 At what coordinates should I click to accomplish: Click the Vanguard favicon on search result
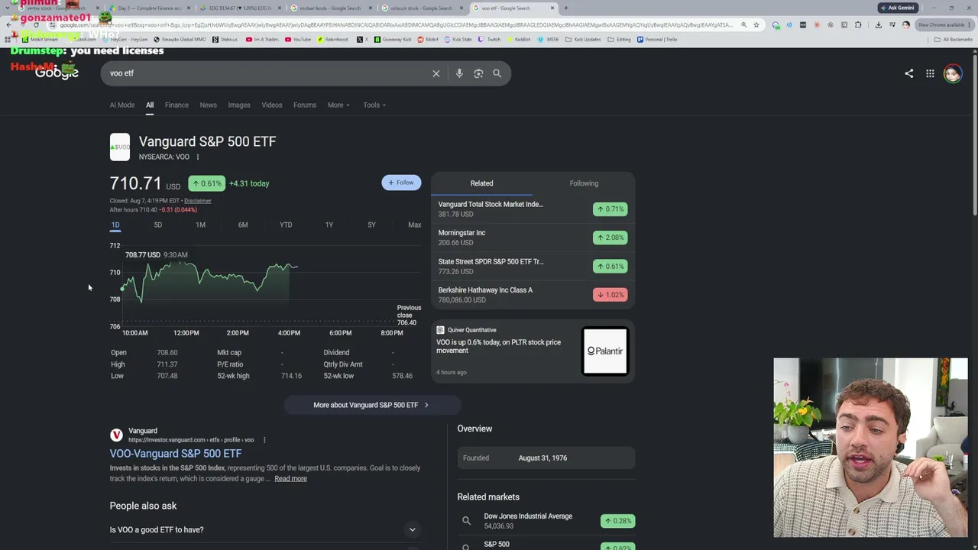tap(116, 435)
